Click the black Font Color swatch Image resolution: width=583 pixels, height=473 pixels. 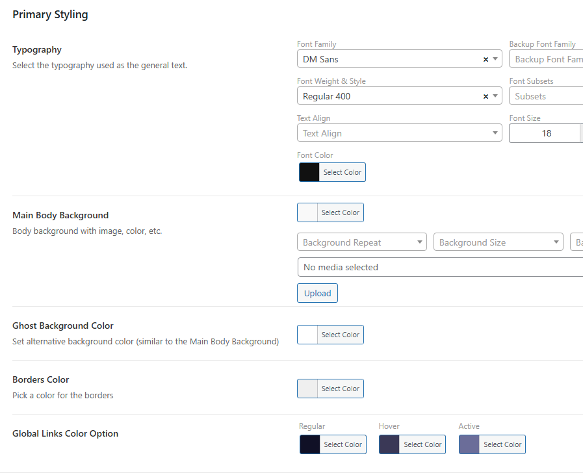coord(309,172)
